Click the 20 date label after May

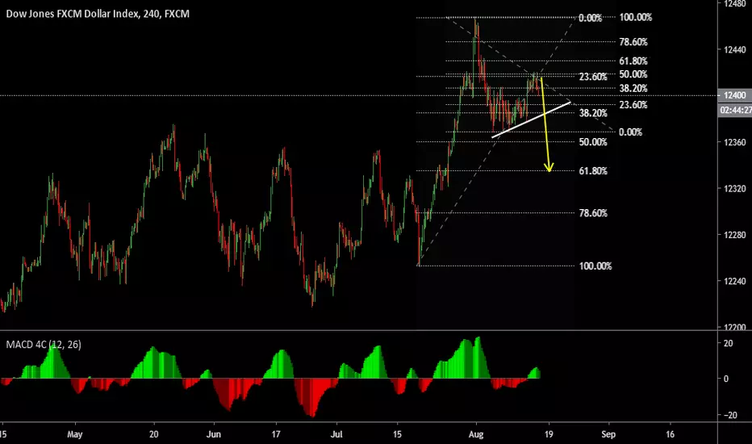(x=153, y=434)
